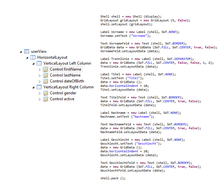220x183 pixels.
Task: Click the firstName control icon
Action: pyautogui.click(x=46, y=69)
